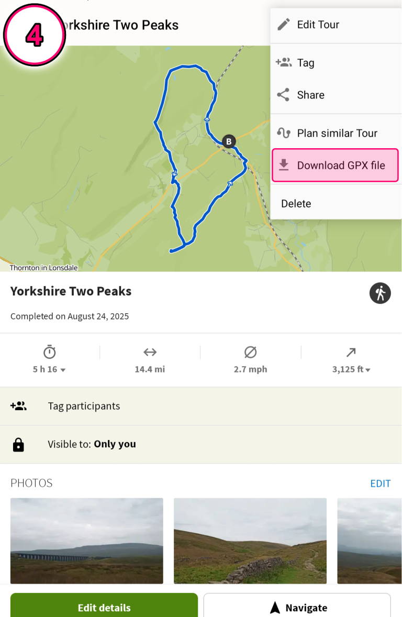Expand the 3,125 ft elevation dropdown
Screen dimensions: 402x617
351,369
